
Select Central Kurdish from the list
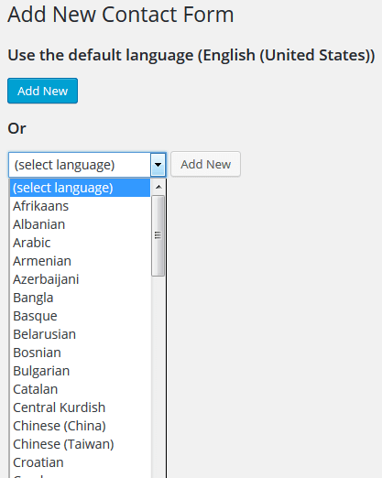tap(81, 407)
